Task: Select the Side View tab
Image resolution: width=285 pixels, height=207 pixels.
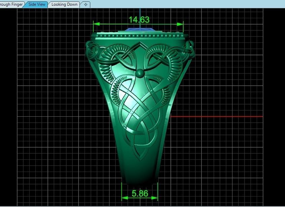Action: [37, 4]
